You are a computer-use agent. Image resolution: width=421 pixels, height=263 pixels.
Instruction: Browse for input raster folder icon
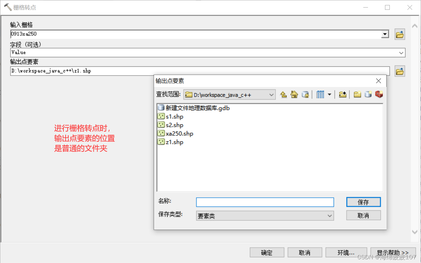click(400, 34)
